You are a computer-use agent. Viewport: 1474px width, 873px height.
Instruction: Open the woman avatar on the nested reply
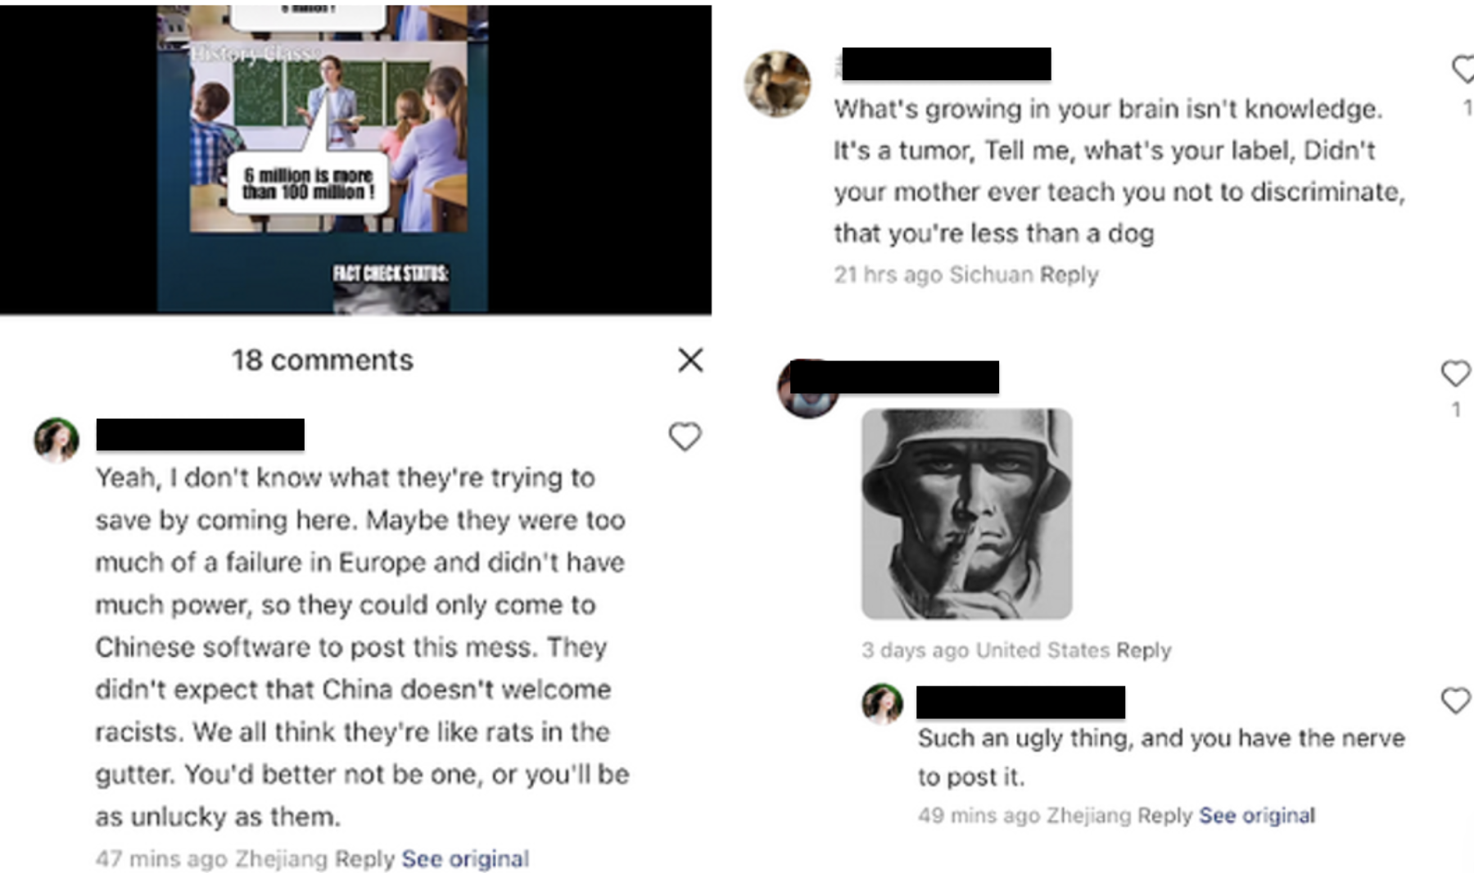[x=883, y=704]
